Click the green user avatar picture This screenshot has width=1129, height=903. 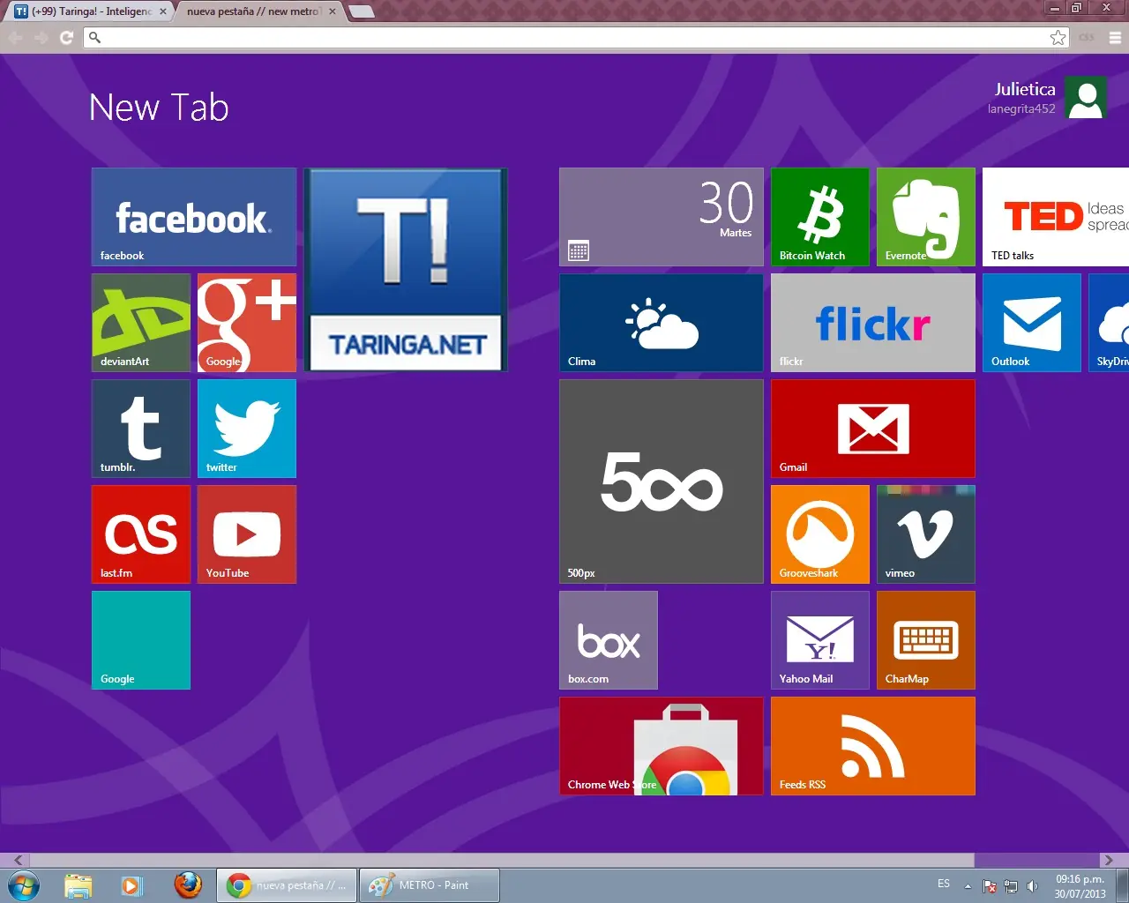tap(1086, 97)
